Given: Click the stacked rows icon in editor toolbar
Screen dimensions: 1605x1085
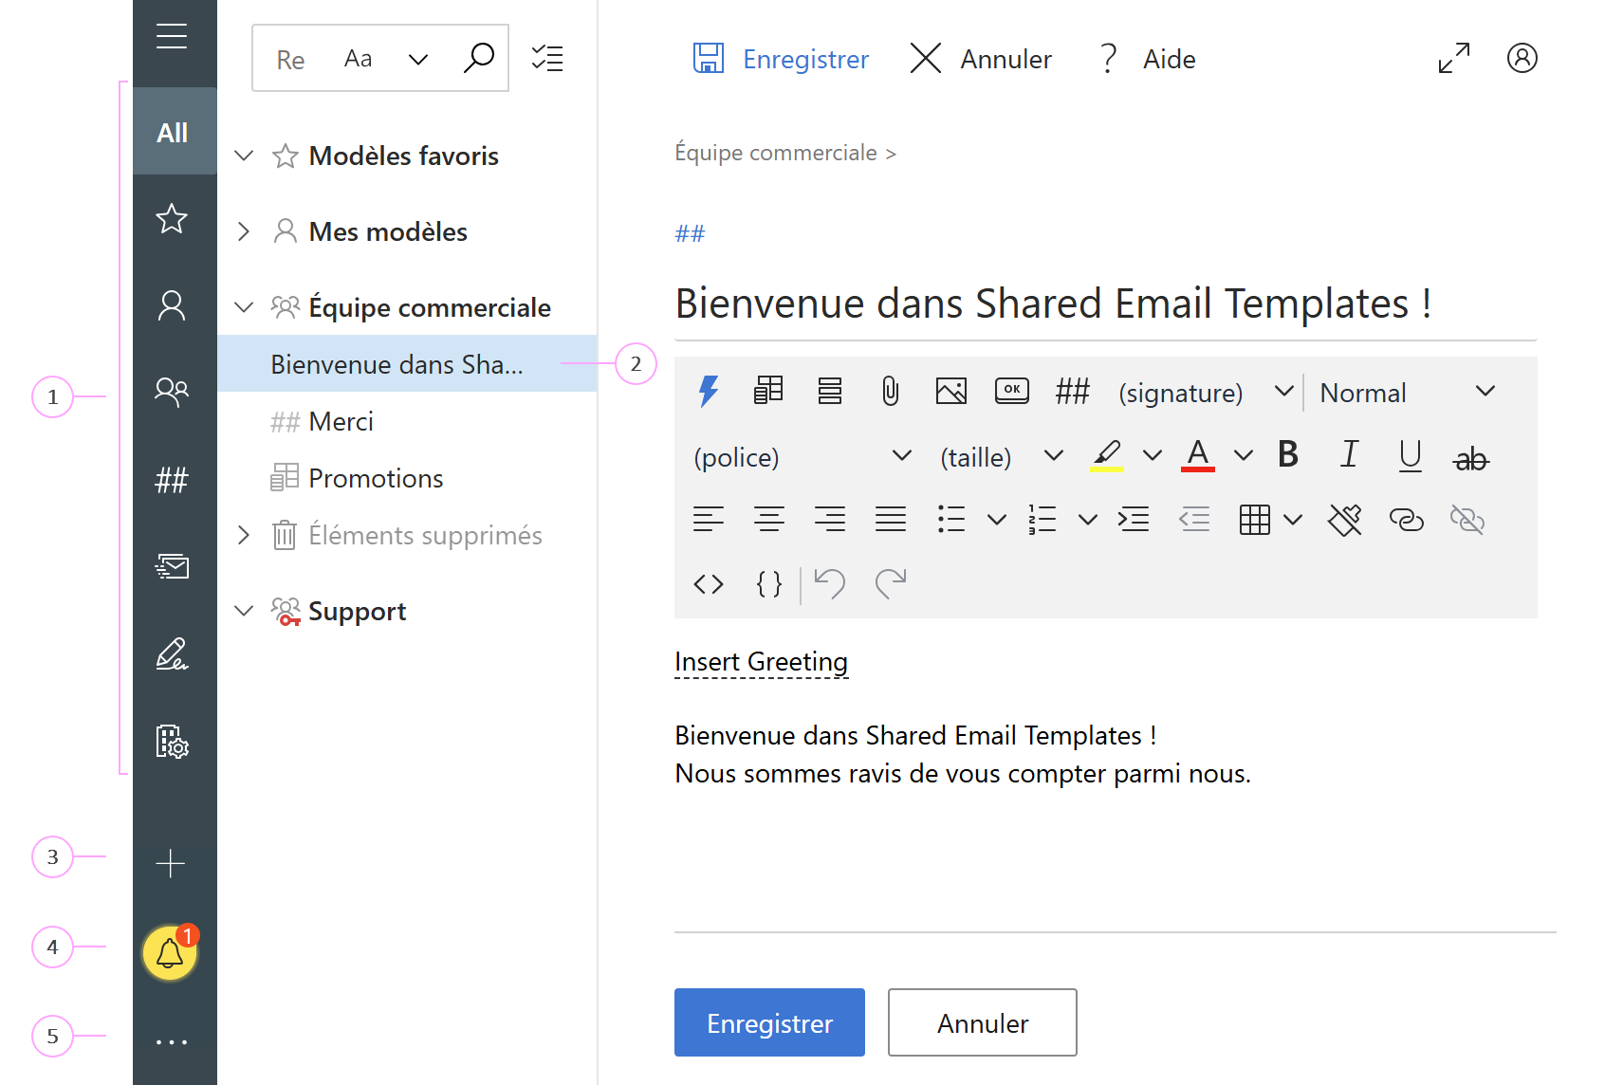Looking at the screenshot, I should pyautogui.click(x=829, y=391).
